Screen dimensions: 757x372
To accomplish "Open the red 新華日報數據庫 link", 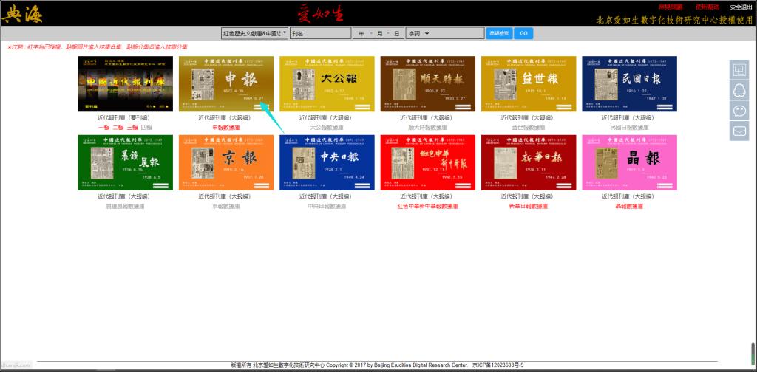I will pos(529,206).
